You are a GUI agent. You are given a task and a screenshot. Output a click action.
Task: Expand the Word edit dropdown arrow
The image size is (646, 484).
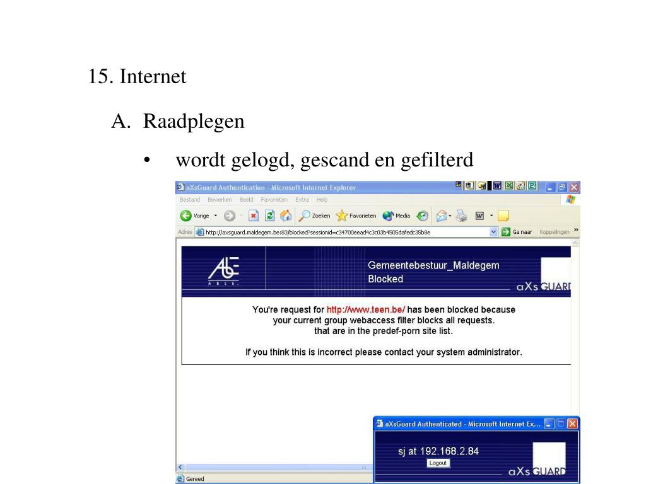491,216
